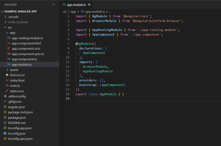221x146 pixels.
Task: Click 'AppRoutingModule' on code line 13
Action: pos(98,71)
